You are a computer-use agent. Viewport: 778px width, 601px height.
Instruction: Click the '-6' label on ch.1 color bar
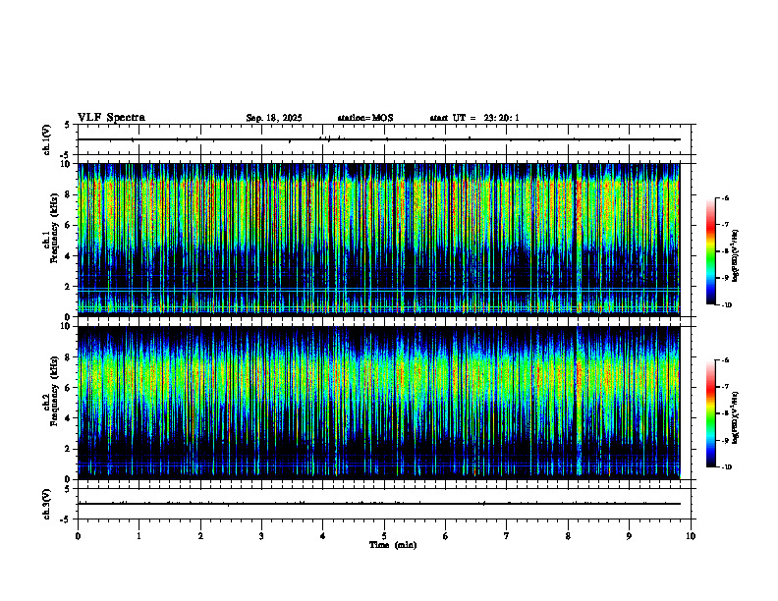coord(725,197)
